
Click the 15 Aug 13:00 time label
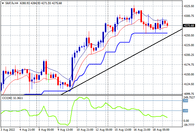pos(123,130)
